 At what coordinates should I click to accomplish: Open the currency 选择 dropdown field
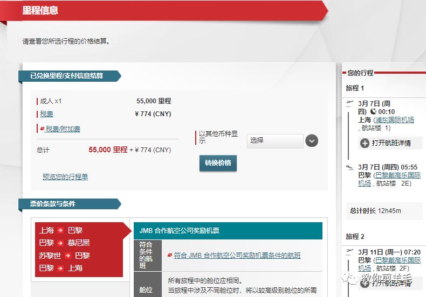tap(275, 141)
